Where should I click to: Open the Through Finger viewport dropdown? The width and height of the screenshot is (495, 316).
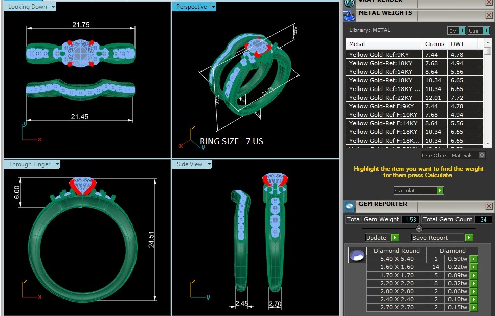click(x=57, y=164)
